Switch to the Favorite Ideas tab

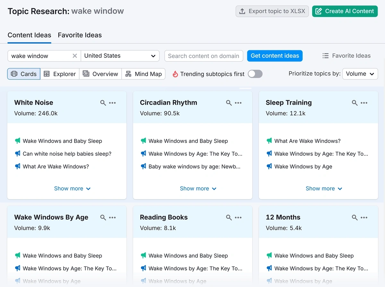click(80, 35)
